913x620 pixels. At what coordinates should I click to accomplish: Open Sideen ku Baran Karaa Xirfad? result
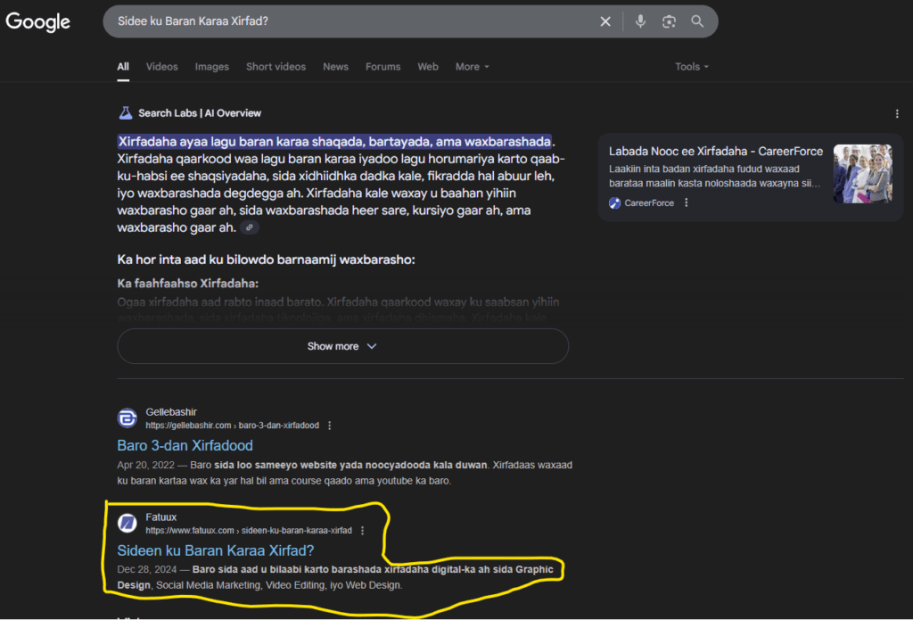point(216,550)
